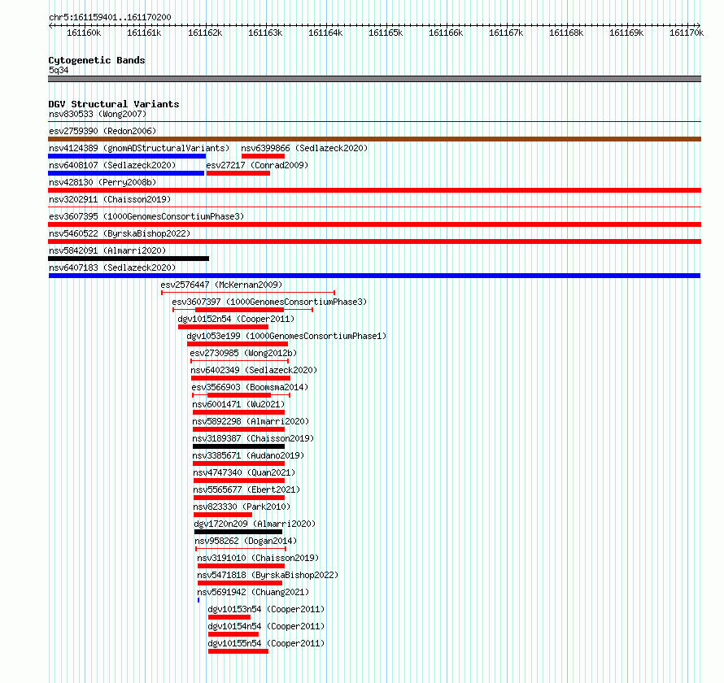724x683 pixels.
Task: Open nsv428130 (Perry2008b) variant details
Action: coord(102,182)
